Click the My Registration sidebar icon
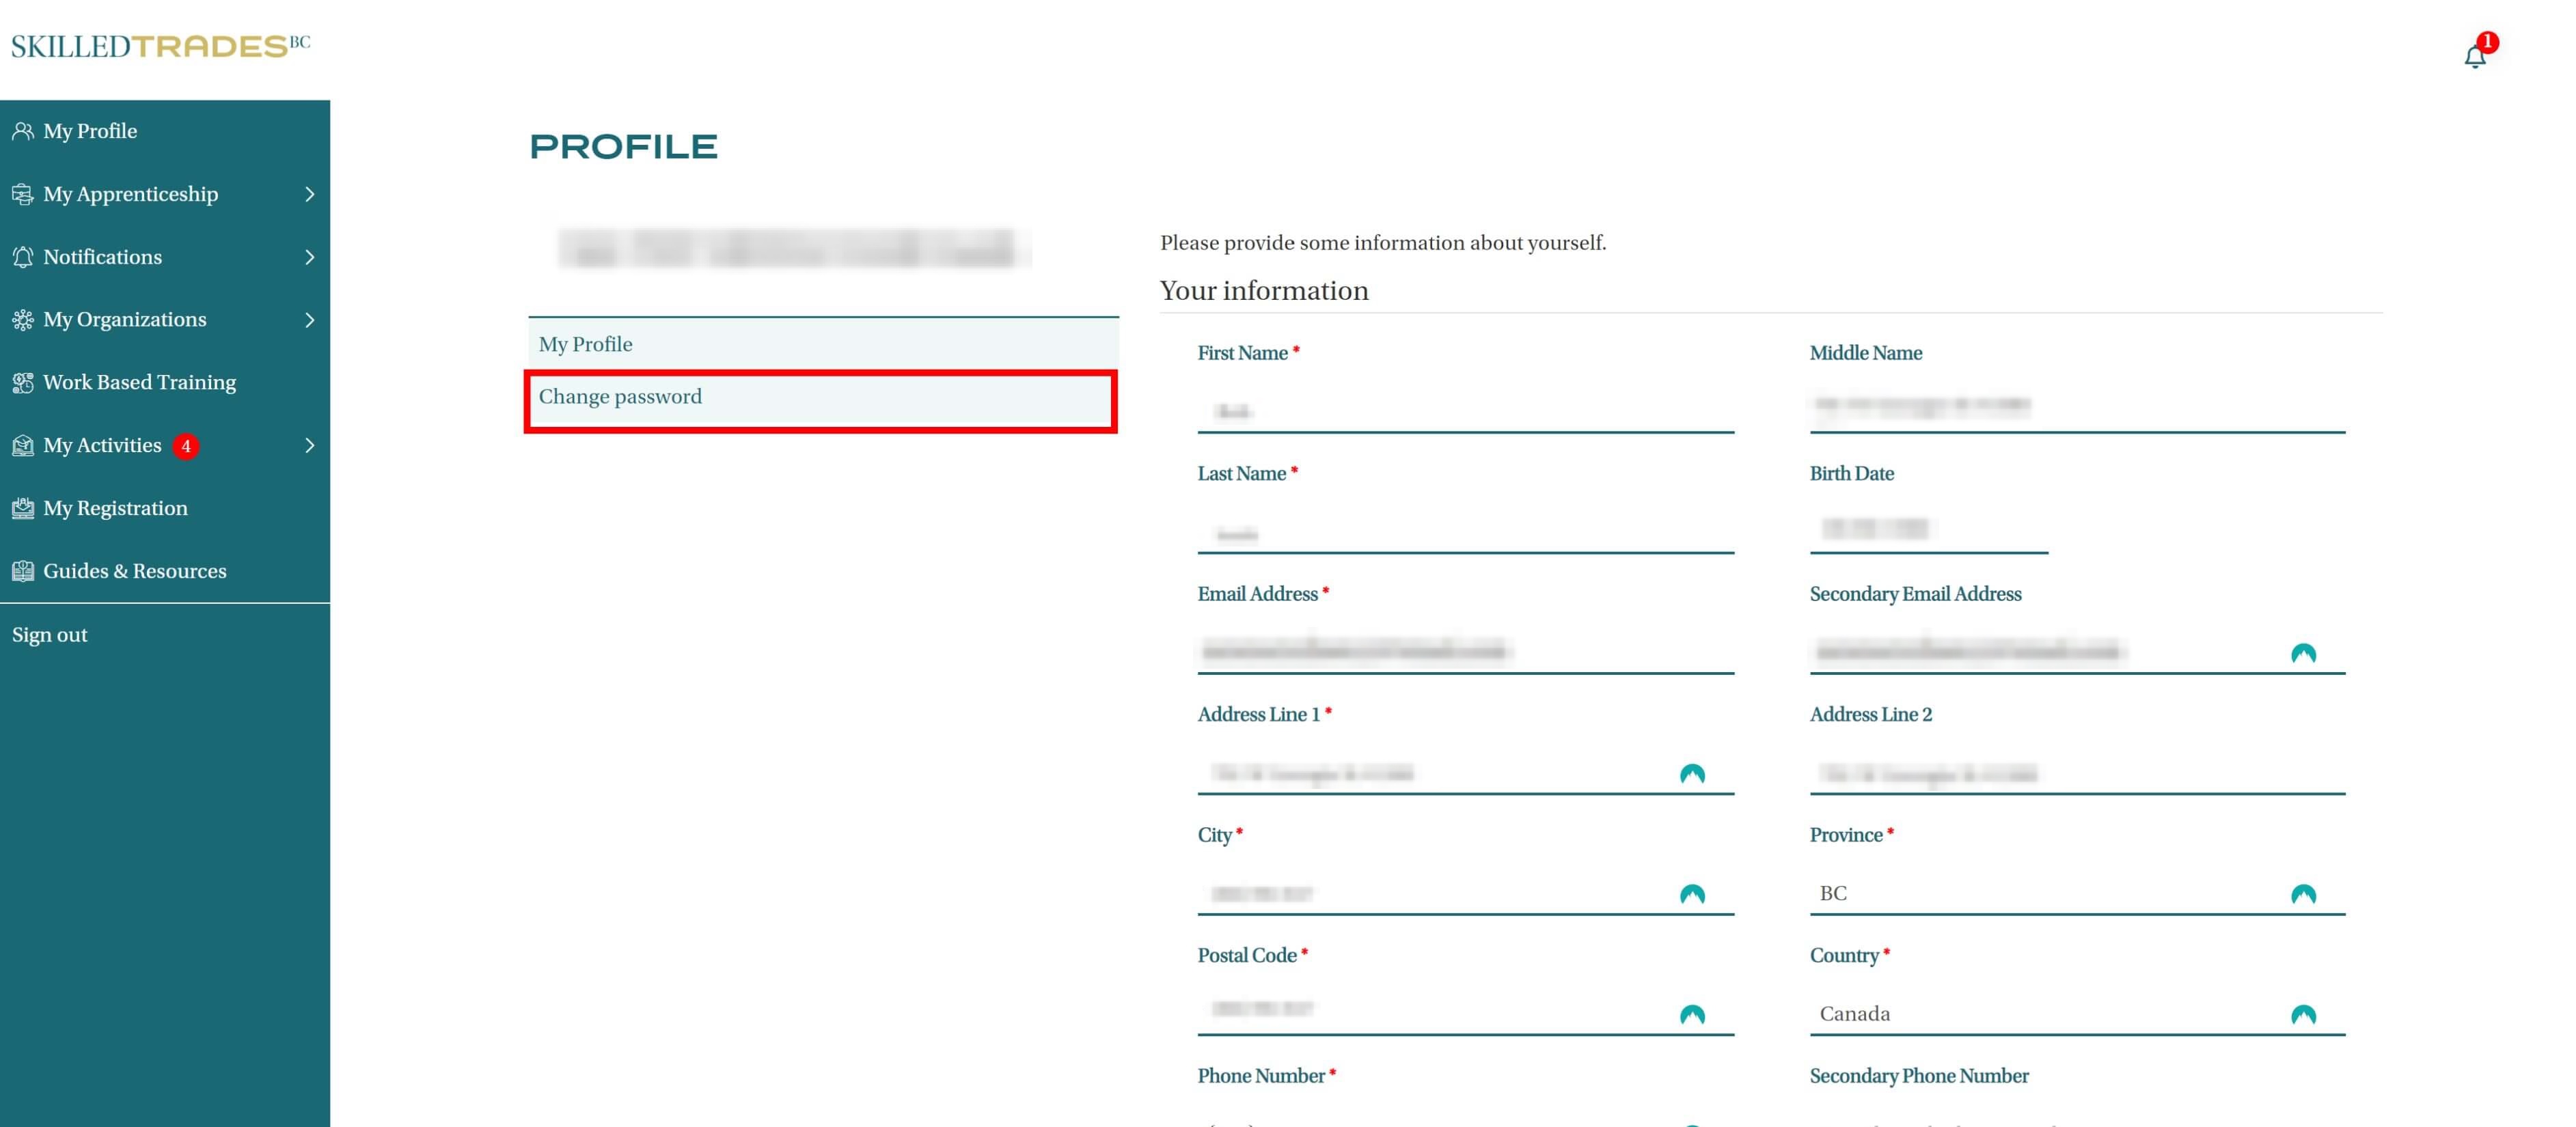Viewport: 2576px width, 1127px height. pos(22,508)
